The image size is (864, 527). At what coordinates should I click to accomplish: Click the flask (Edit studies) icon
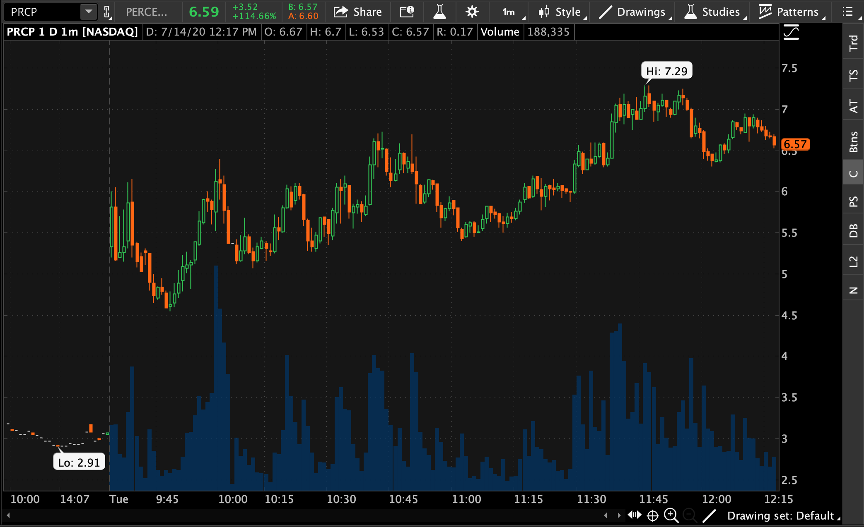(x=439, y=12)
